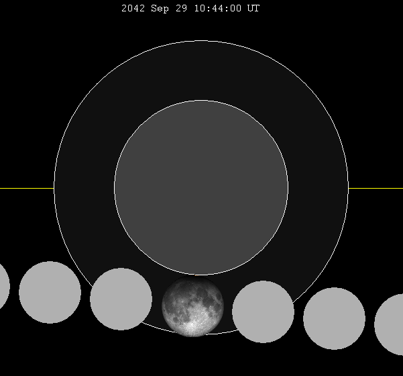Viewport: 403px width, 376px height.
Task: Select the penumbra ring right of the umbra
Action: point(319,188)
